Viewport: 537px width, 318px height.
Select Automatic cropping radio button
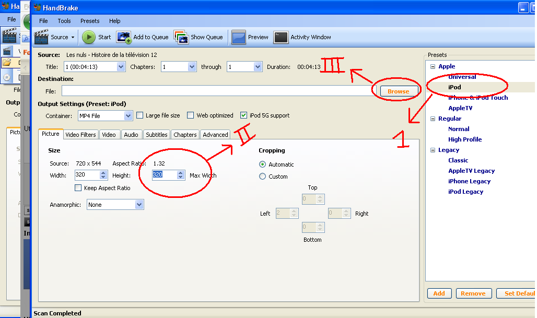coord(262,164)
